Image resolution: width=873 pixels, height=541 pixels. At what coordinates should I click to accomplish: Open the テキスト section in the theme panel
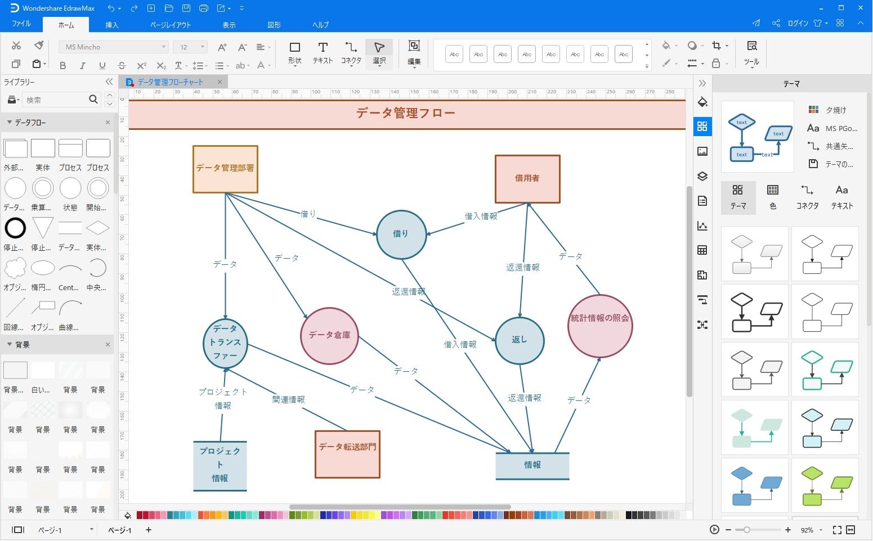coord(842,197)
